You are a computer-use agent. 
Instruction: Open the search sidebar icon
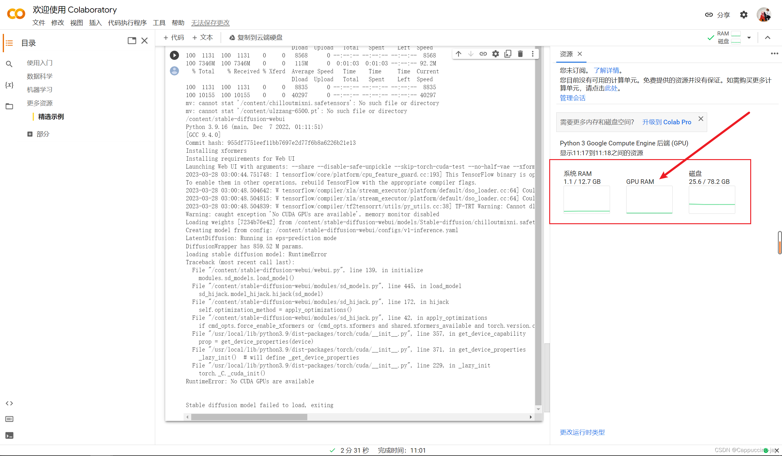(x=9, y=64)
